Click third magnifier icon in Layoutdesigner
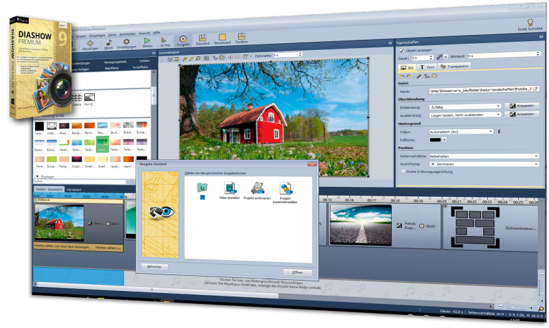The image size is (549, 328). tap(198, 58)
